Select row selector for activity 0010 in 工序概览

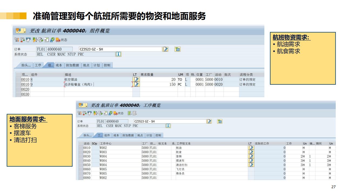click(81, 148)
